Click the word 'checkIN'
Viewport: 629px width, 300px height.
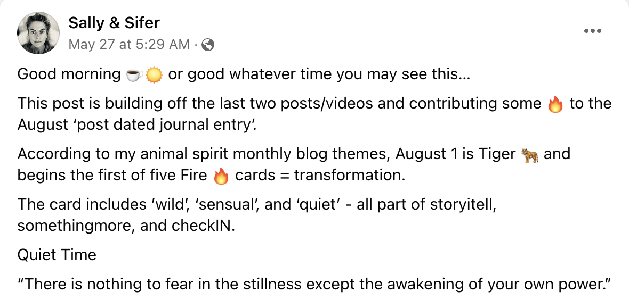201,226
